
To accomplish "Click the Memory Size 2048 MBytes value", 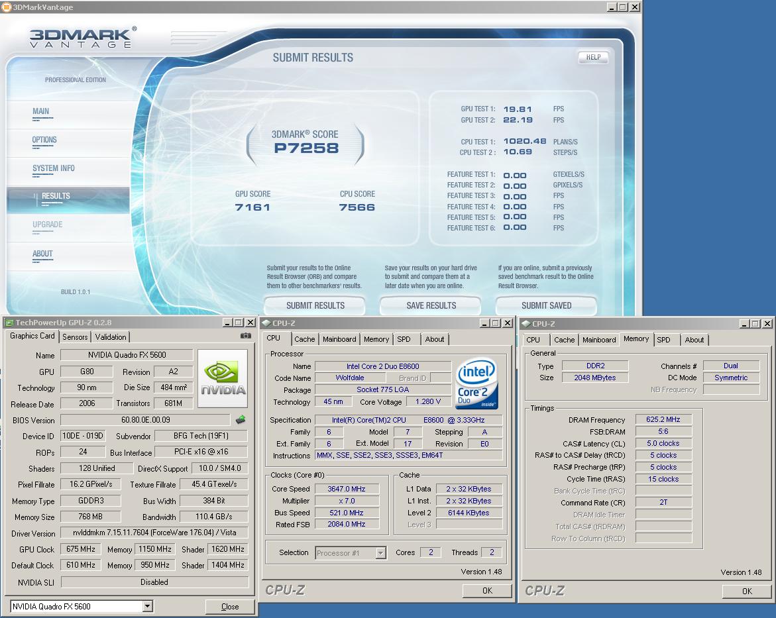I will 595,378.
